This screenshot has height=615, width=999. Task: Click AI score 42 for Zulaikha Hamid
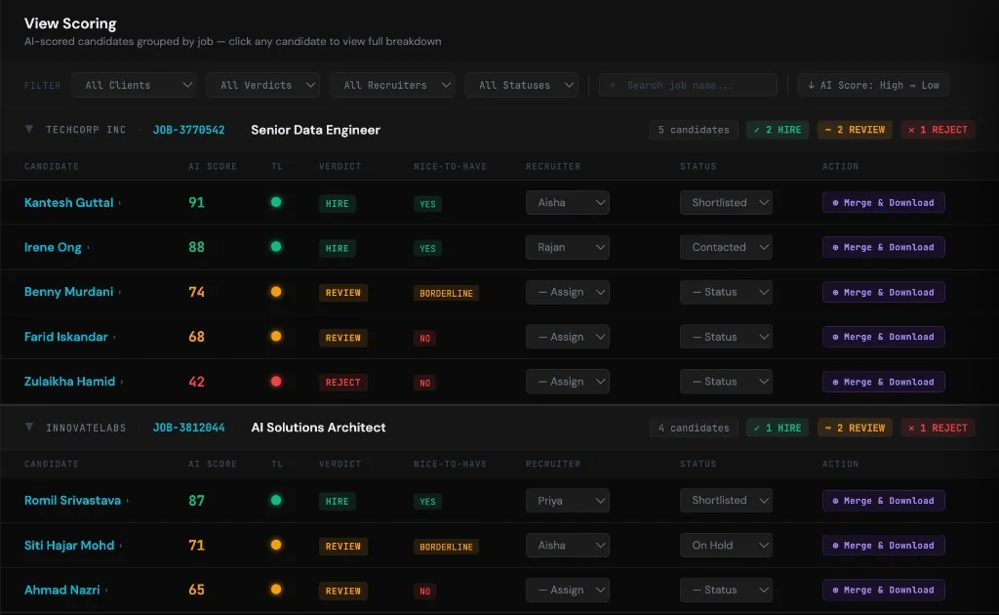click(x=196, y=382)
